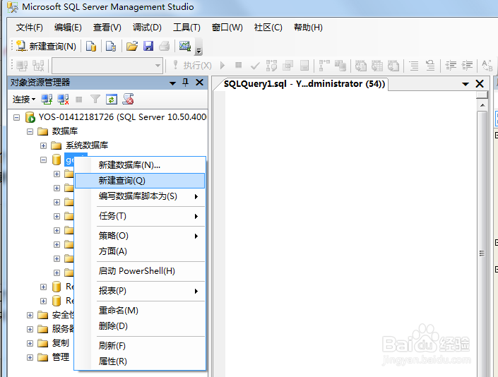Open the 连接 dropdown in Object Explorer
This screenshot has width=498, height=377.
tap(24, 100)
